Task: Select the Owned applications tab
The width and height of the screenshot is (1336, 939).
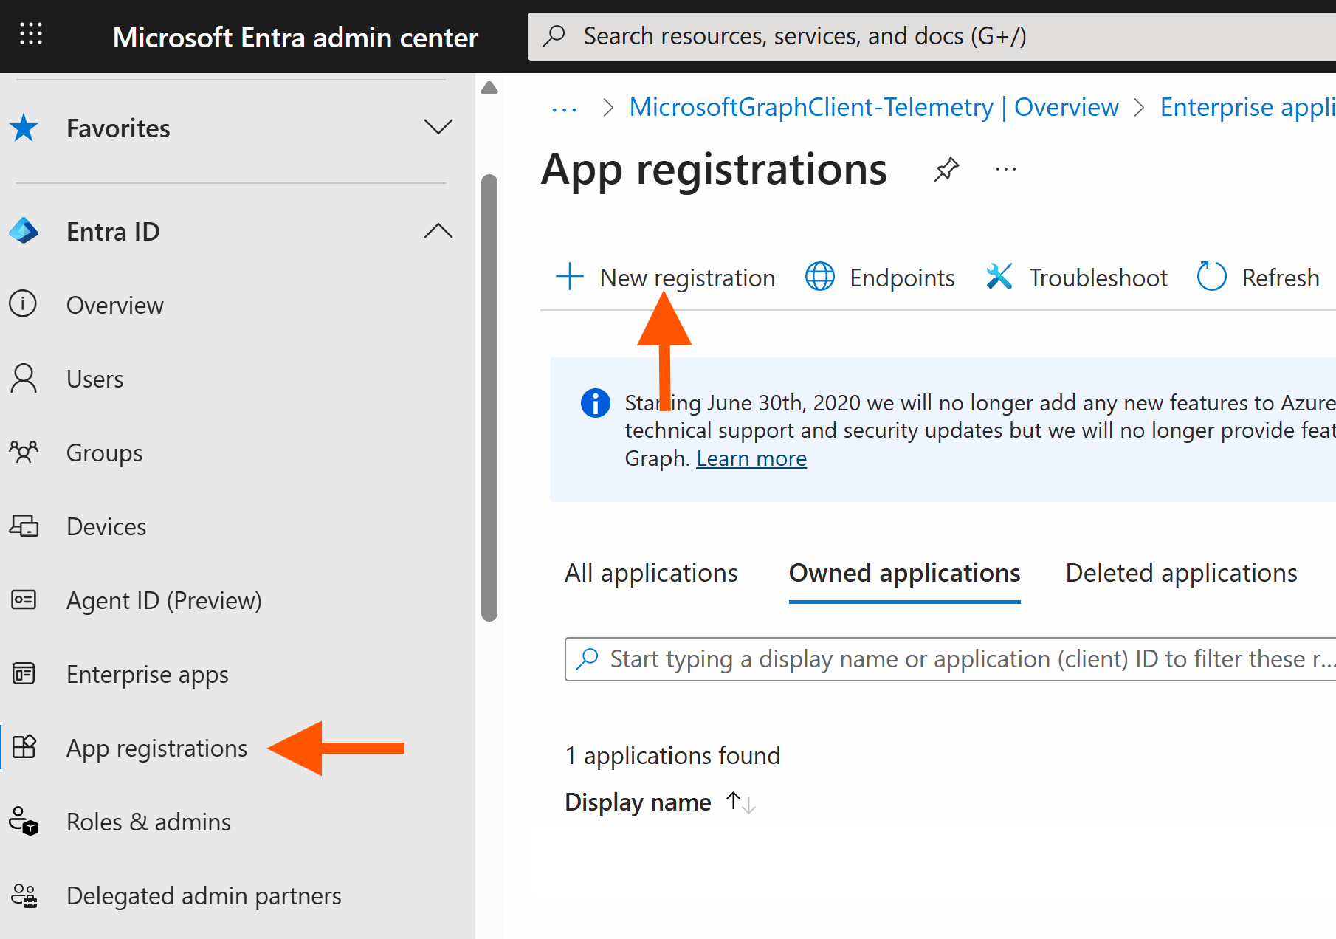Action: (x=905, y=573)
